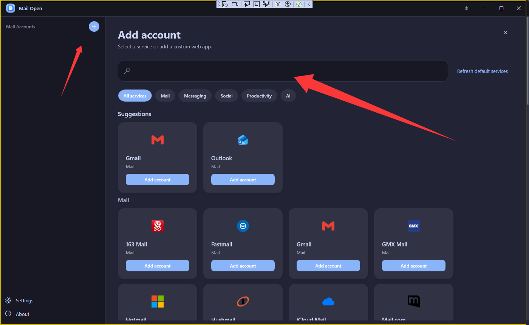Click the iCloud Mail cloud logo
529x325 pixels.
point(328,302)
